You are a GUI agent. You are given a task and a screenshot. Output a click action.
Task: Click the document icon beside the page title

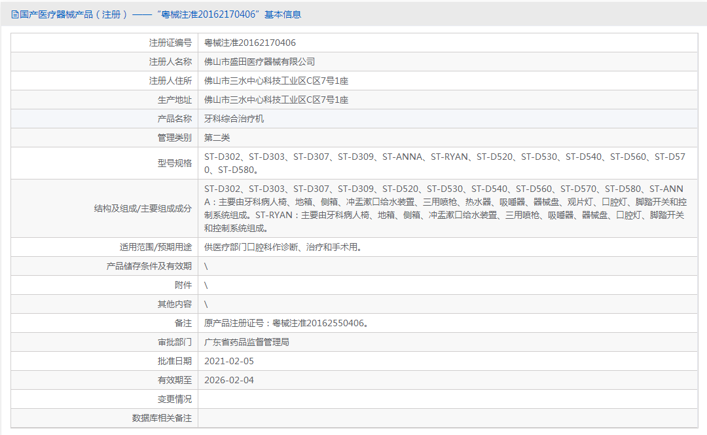click(14, 14)
